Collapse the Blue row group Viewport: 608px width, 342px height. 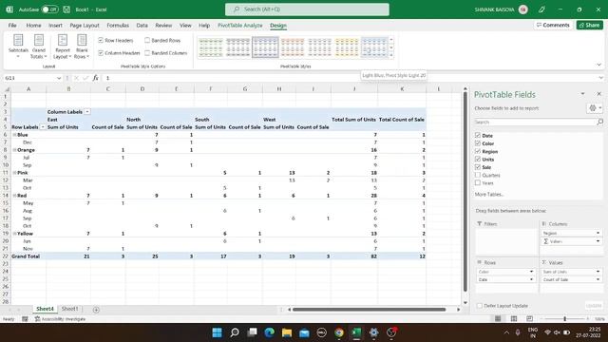pyautogui.click(x=15, y=135)
